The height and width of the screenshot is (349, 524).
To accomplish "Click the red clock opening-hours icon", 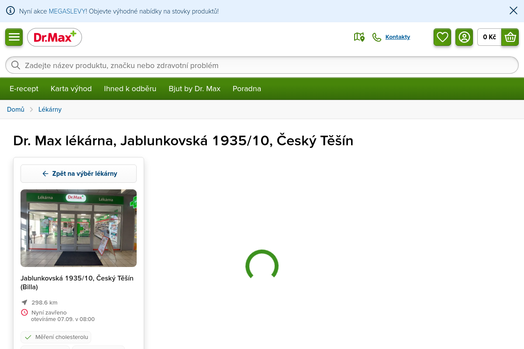I will click(24, 312).
